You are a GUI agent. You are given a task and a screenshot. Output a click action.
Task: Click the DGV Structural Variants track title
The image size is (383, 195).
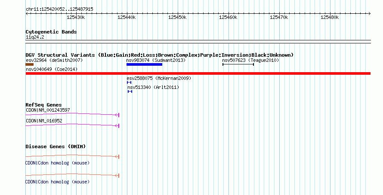point(160,55)
